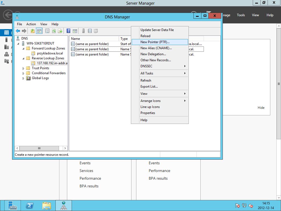This screenshot has height=211, width=281.
Task: Open the All Tasks submenu
Action: 160,73
